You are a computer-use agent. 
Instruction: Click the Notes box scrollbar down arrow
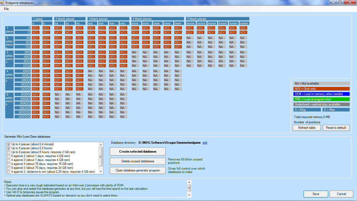click(x=189, y=195)
